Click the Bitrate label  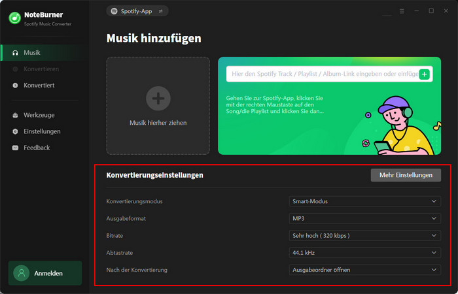[x=114, y=236]
